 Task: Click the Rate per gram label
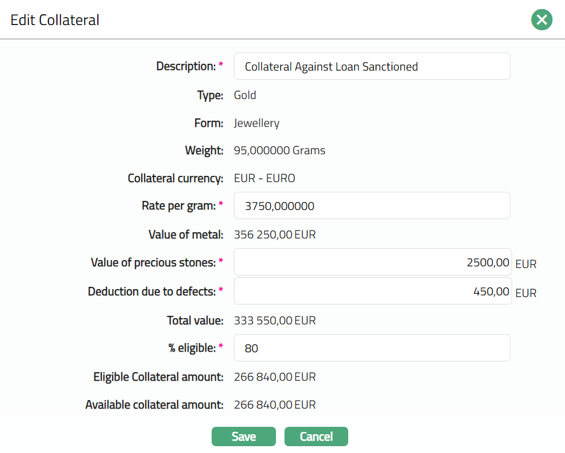point(178,205)
